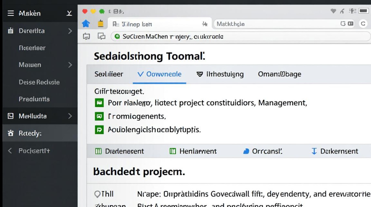Open the Seɑliieer tab
The height and width of the screenshot is (207, 371).
coord(109,74)
